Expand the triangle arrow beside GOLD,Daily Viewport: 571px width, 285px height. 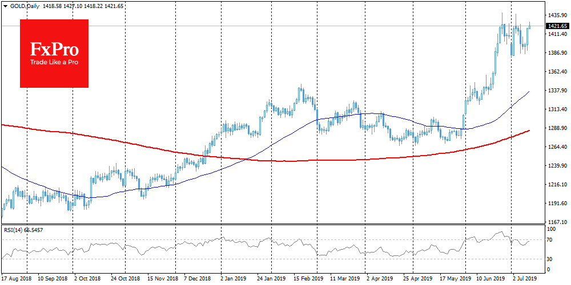[5, 5]
